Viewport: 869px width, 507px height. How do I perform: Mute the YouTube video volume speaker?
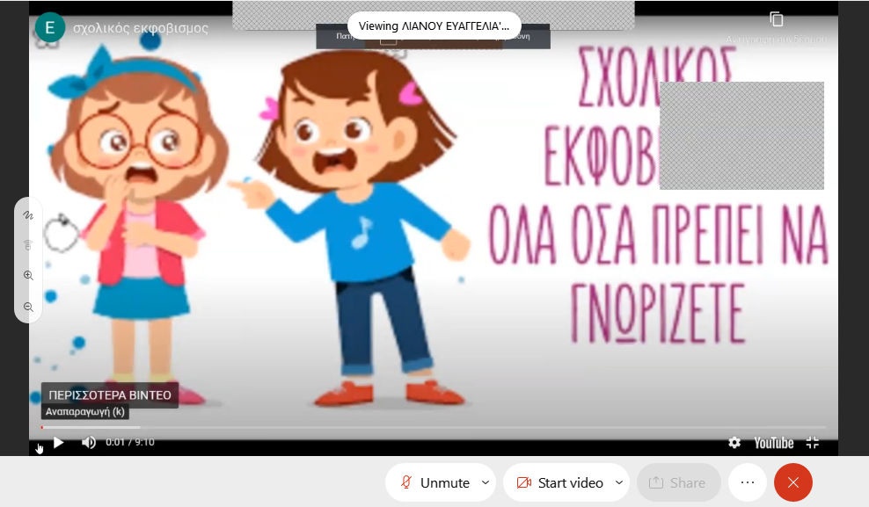click(x=88, y=443)
